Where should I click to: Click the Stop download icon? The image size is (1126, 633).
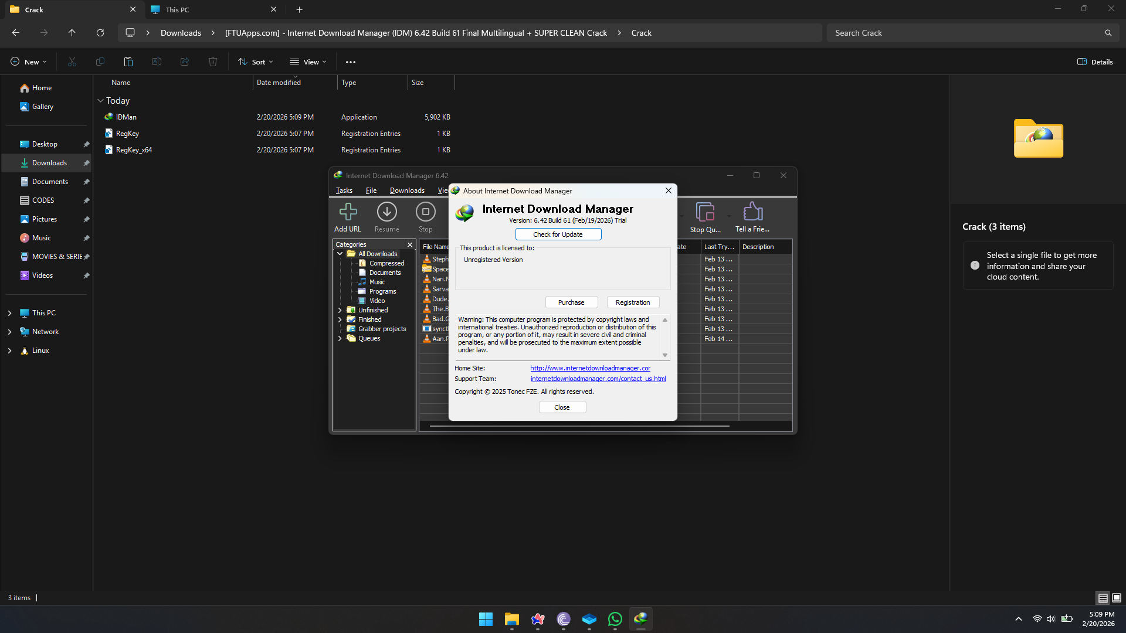[425, 212]
